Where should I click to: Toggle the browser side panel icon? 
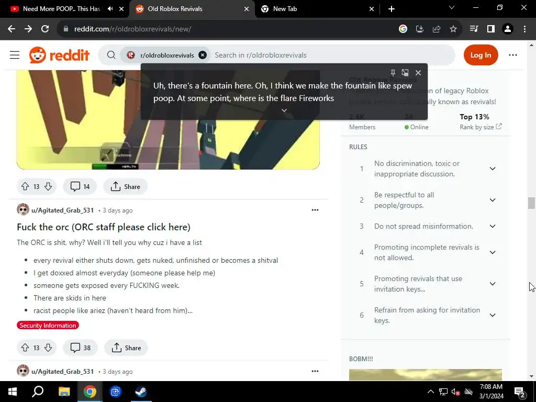coord(491,29)
